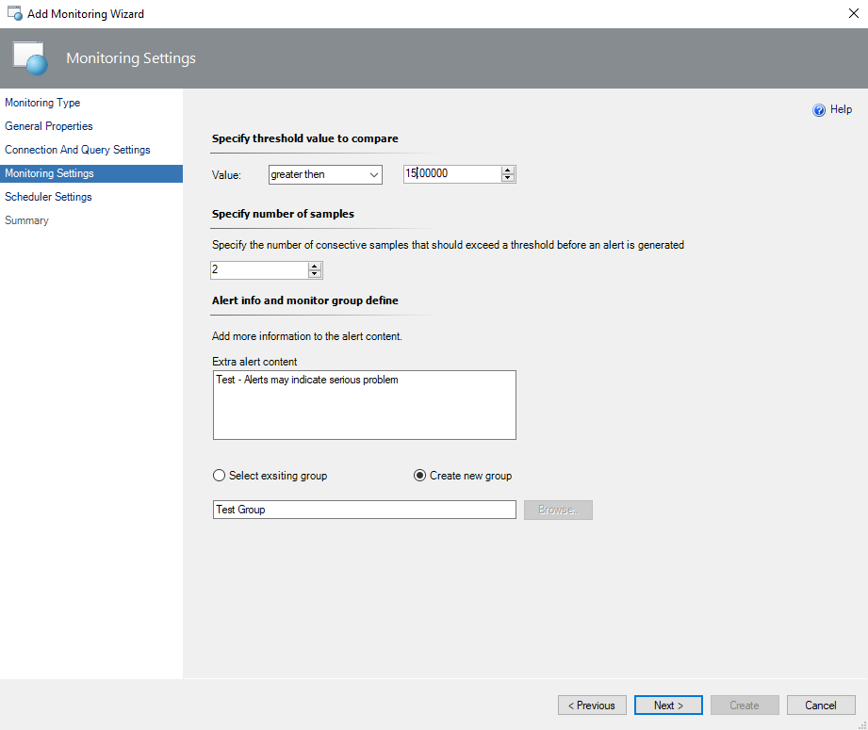The height and width of the screenshot is (730, 868).
Task: Choose the 'Select exsiting group' radio button
Action: (220, 476)
